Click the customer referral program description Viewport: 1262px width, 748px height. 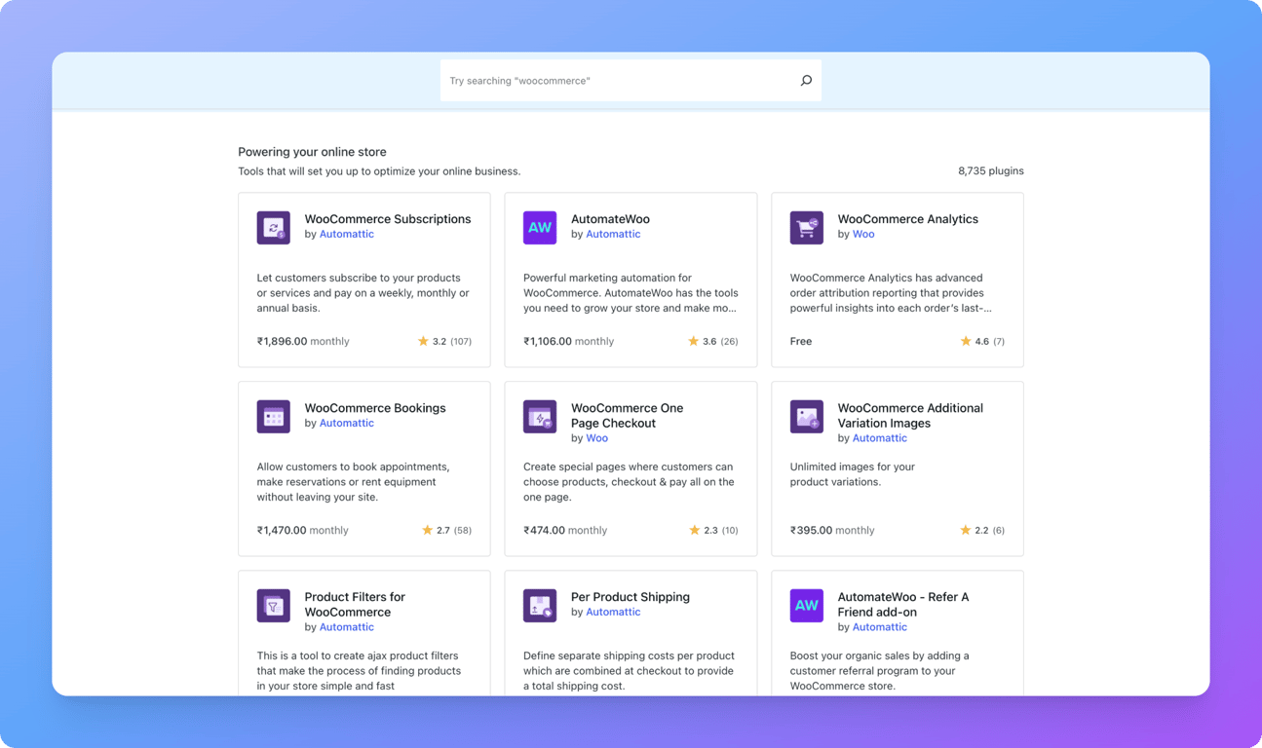tap(880, 671)
